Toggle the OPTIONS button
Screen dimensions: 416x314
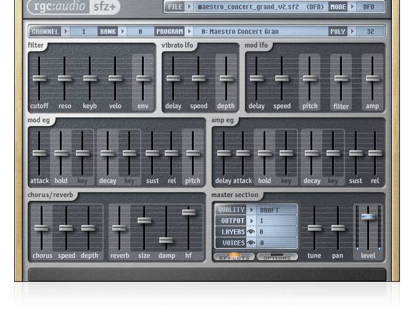click(x=277, y=257)
